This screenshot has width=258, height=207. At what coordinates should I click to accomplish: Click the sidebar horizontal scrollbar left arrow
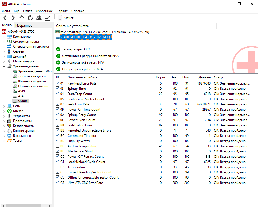[3, 206]
